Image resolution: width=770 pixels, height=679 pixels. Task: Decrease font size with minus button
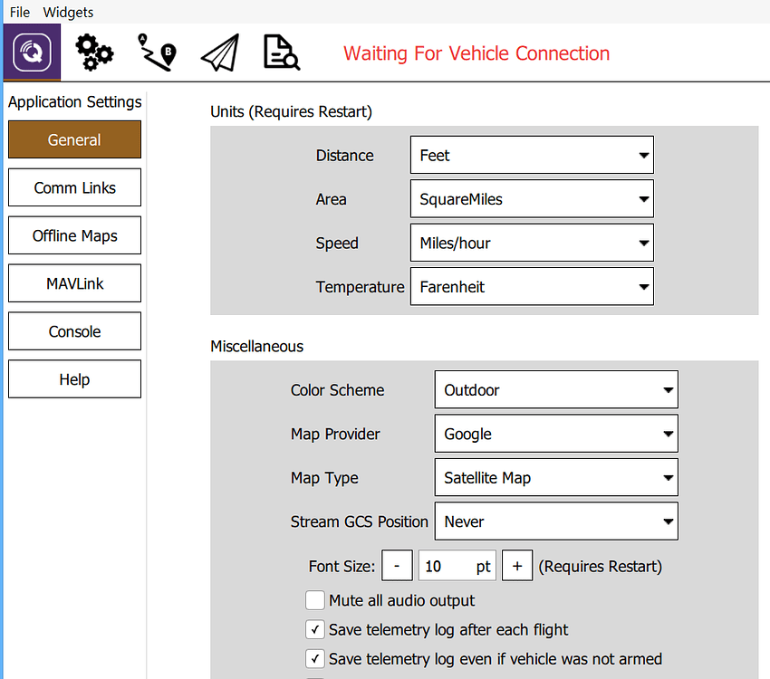[397, 566]
